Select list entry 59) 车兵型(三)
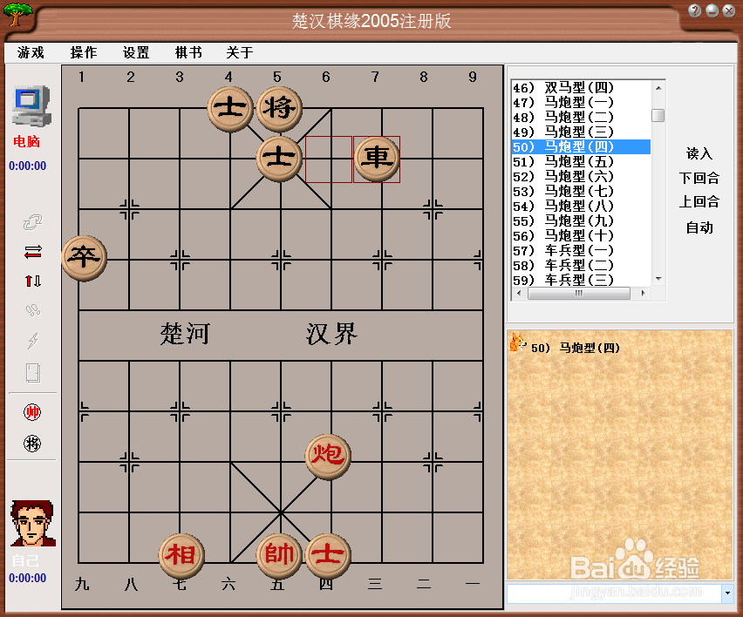The image size is (743, 617). tap(581, 280)
